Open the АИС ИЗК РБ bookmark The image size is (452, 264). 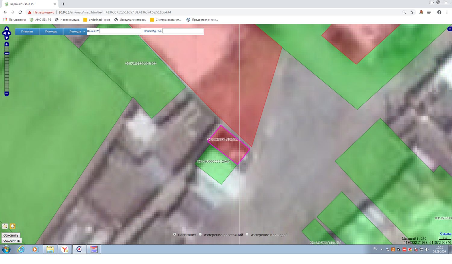point(40,20)
